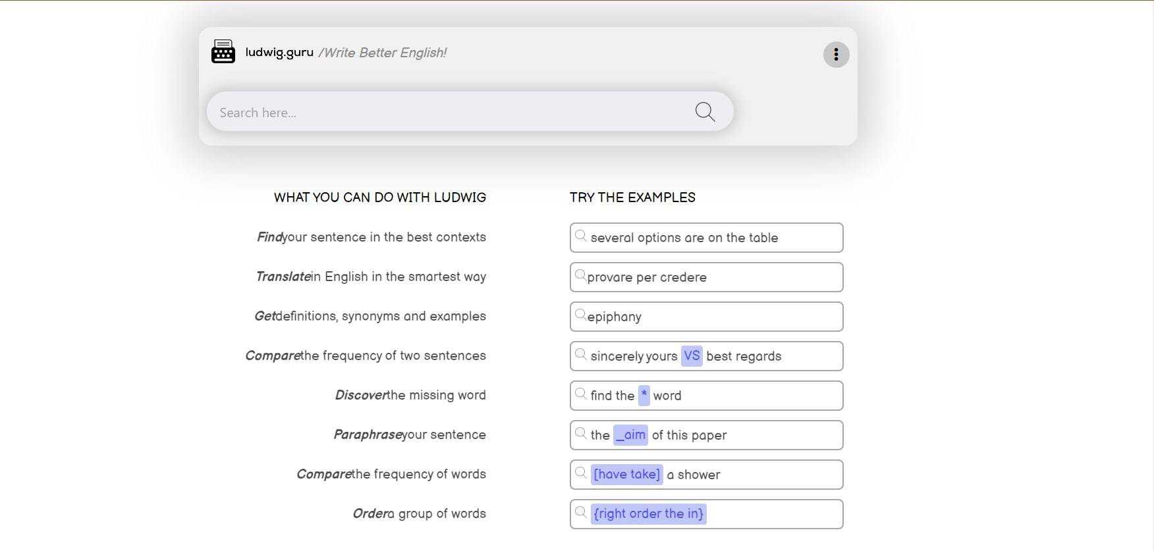1154x551 pixels.
Task: Click magnifier icon in 'find the * word' example
Action: [581, 394]
